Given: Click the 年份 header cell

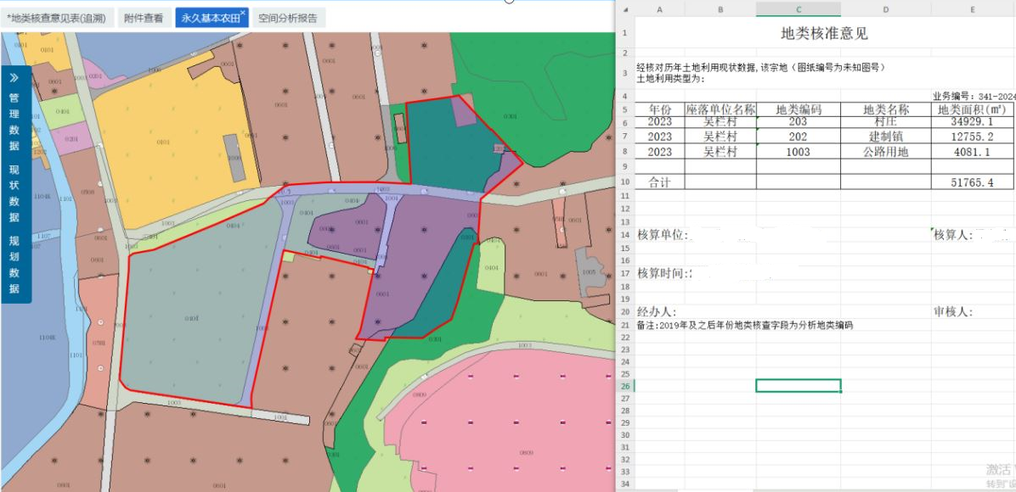Looking at the screenshot, I should [x=659, y=109].
